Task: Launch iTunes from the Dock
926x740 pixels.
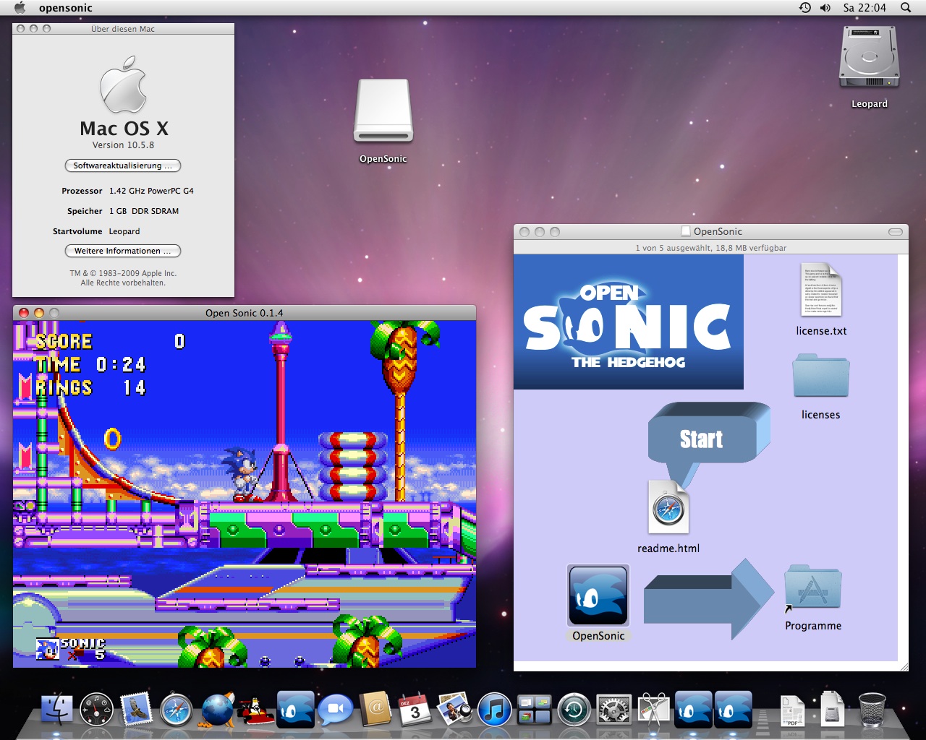Action: (x=495, y=710)
